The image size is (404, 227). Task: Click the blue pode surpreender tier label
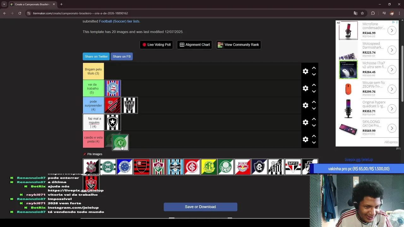(93, 105)
